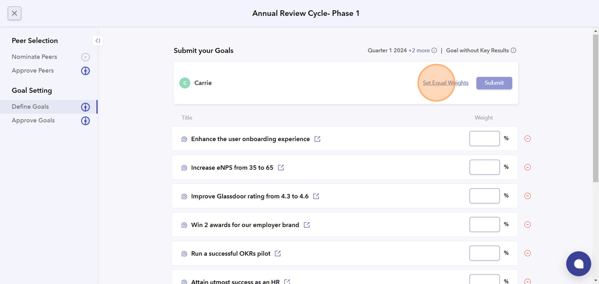Click the Define Goals status indicator
The height and width of the screenshot is (284, 599).
point(86,107)
